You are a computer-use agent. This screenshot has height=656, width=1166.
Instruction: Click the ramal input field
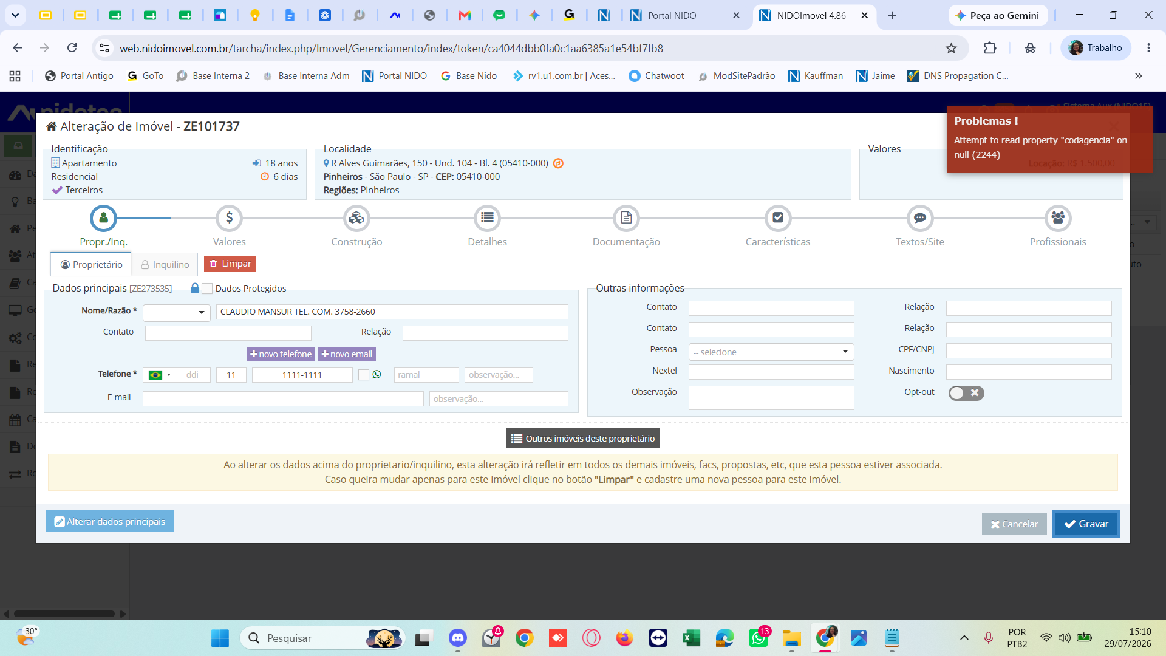click(x=426, y=375)
